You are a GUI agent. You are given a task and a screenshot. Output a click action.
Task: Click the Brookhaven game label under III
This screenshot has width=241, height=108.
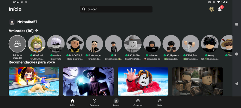[114, 59]
